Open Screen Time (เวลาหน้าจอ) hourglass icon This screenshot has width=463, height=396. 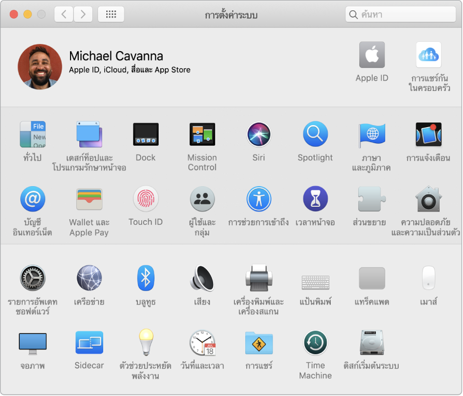click(315, 199)
